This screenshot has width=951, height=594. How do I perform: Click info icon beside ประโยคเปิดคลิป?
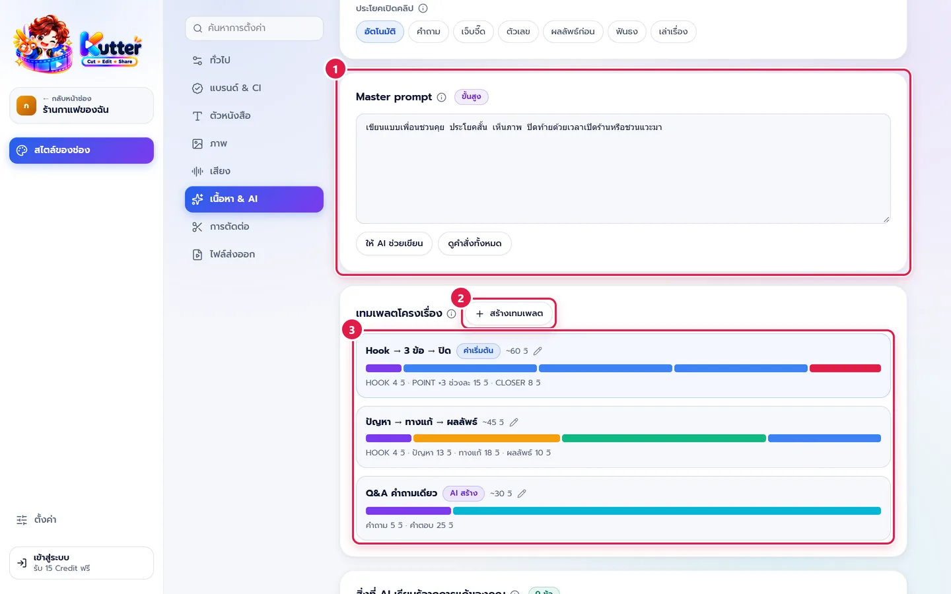[423, 9]
